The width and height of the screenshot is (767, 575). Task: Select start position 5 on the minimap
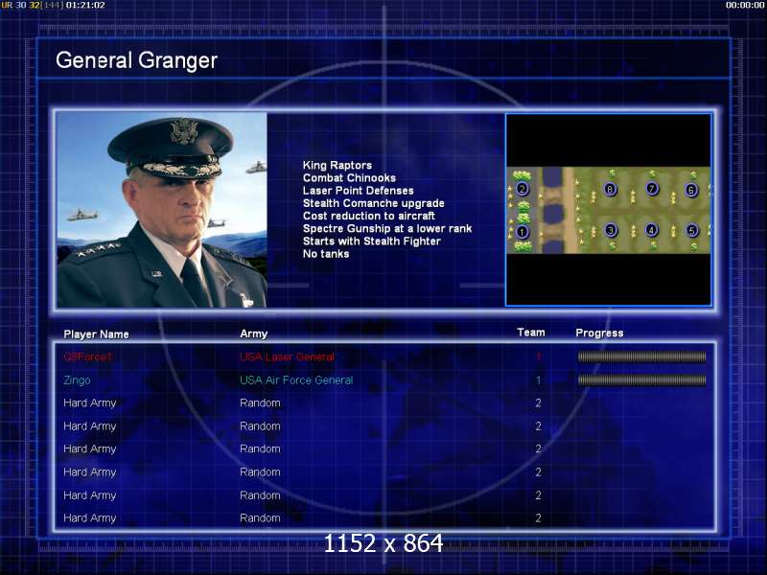point(691,230)
